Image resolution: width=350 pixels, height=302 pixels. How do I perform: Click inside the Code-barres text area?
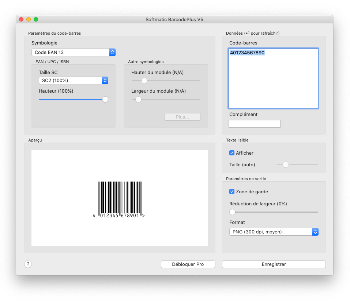pos(273,78)
